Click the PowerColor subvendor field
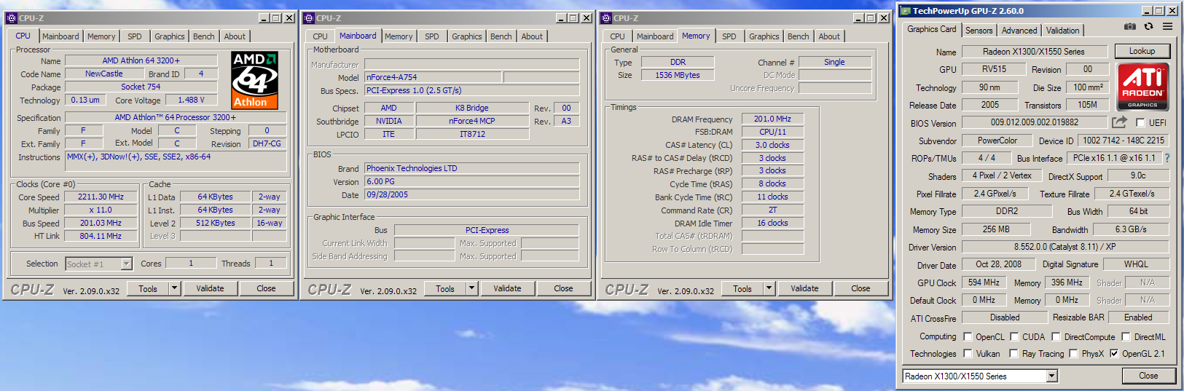The height and width of the screenshot is (391, 1184). point(997,141)
